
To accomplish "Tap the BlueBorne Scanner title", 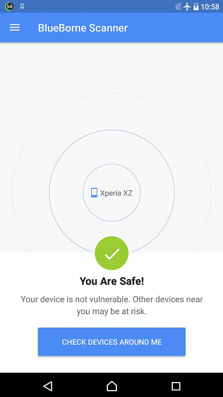I will (83, 28).
